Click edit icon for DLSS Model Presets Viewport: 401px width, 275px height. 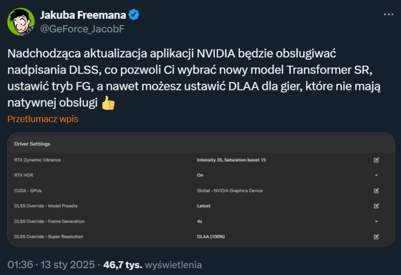[x=376, y=206]
